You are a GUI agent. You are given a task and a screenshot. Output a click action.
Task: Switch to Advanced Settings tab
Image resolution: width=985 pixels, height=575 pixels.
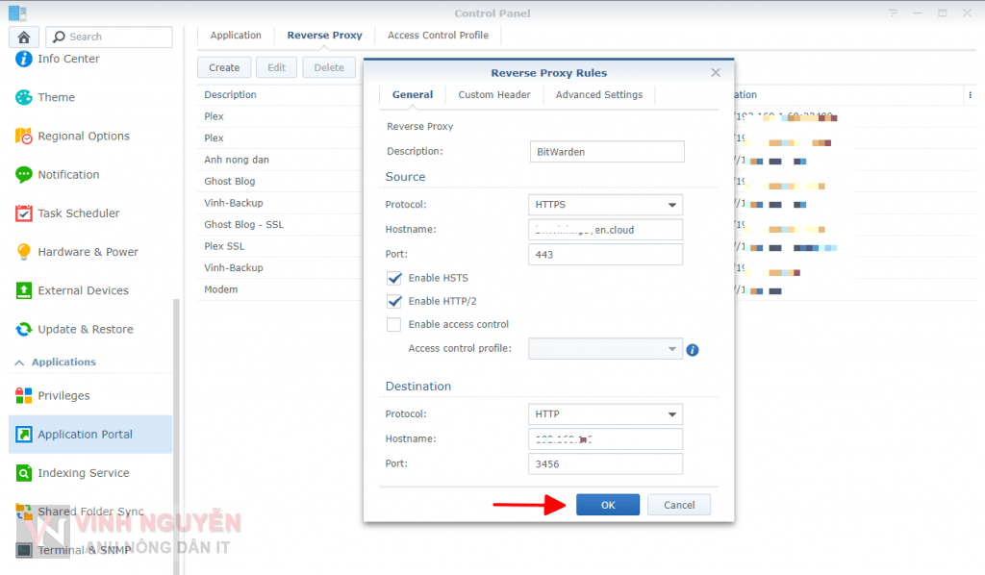(x=598, y=95)
